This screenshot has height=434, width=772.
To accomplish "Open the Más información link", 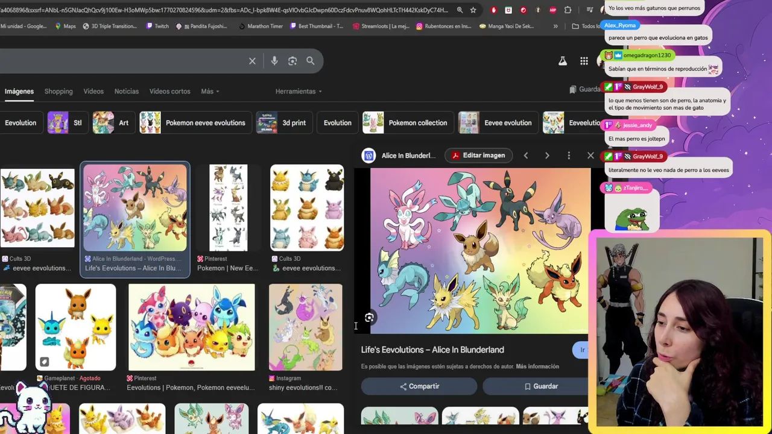I will [537, 366].
